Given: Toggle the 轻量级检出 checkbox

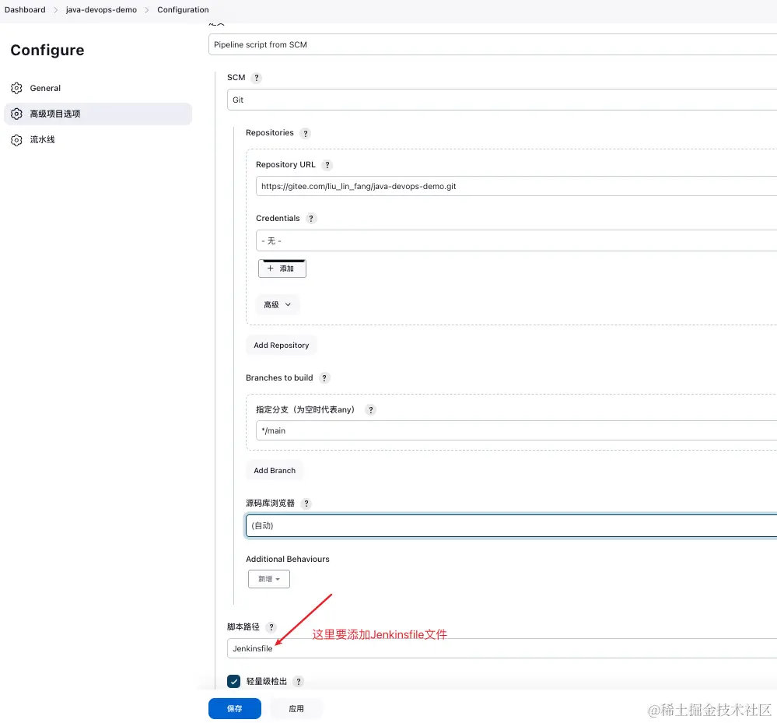Looking at the screenshot, I should [x=234, y=681].
